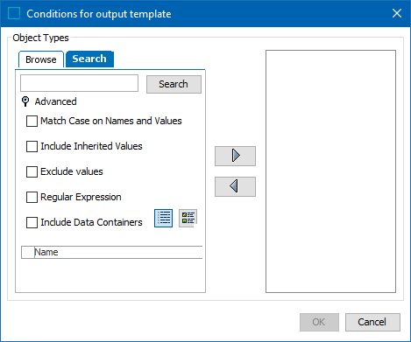
Task: Select the Search tab
Action: 89,59
